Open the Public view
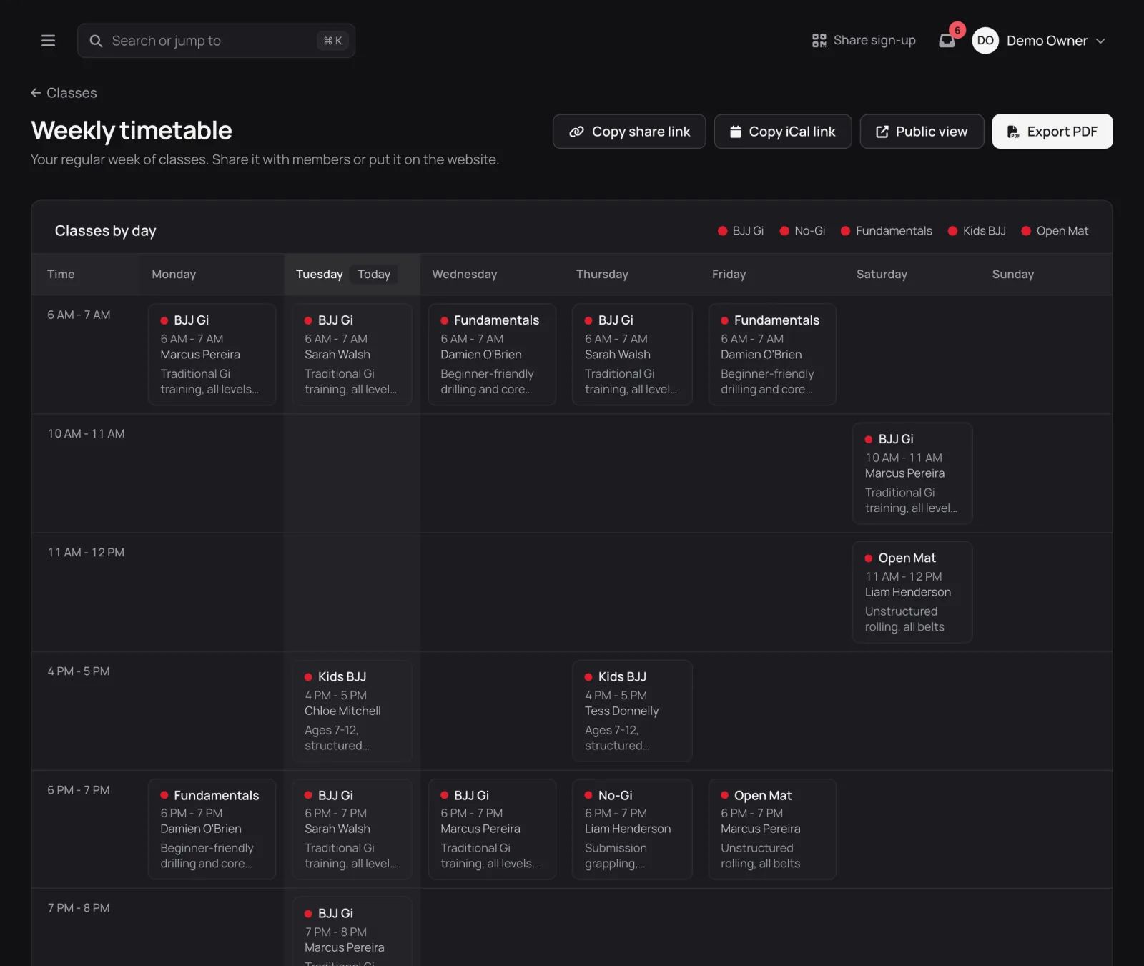The height and width of the screenshot is (966, 1144). (922, 132)
